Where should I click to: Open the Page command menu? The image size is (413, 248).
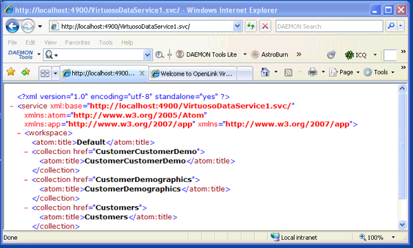344,72
